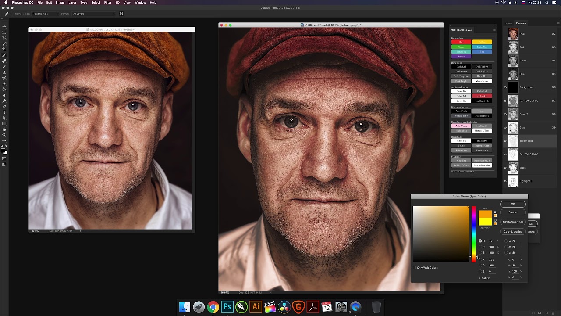The width and height of the screenshot is (561, 316).
Task: Select the Polygonal Lasso tool
Action: [x=4, y=38]
